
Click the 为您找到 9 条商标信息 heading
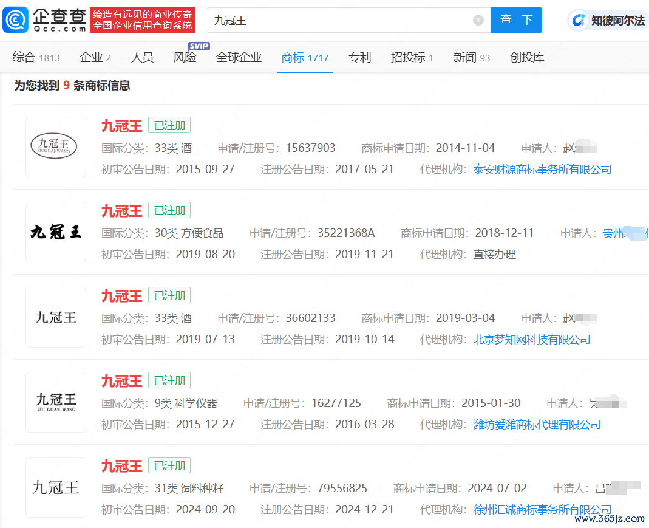pos(72,85)
